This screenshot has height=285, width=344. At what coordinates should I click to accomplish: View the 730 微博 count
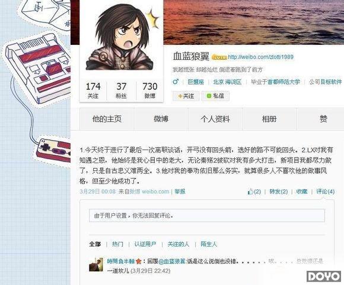tap(150, 90)
